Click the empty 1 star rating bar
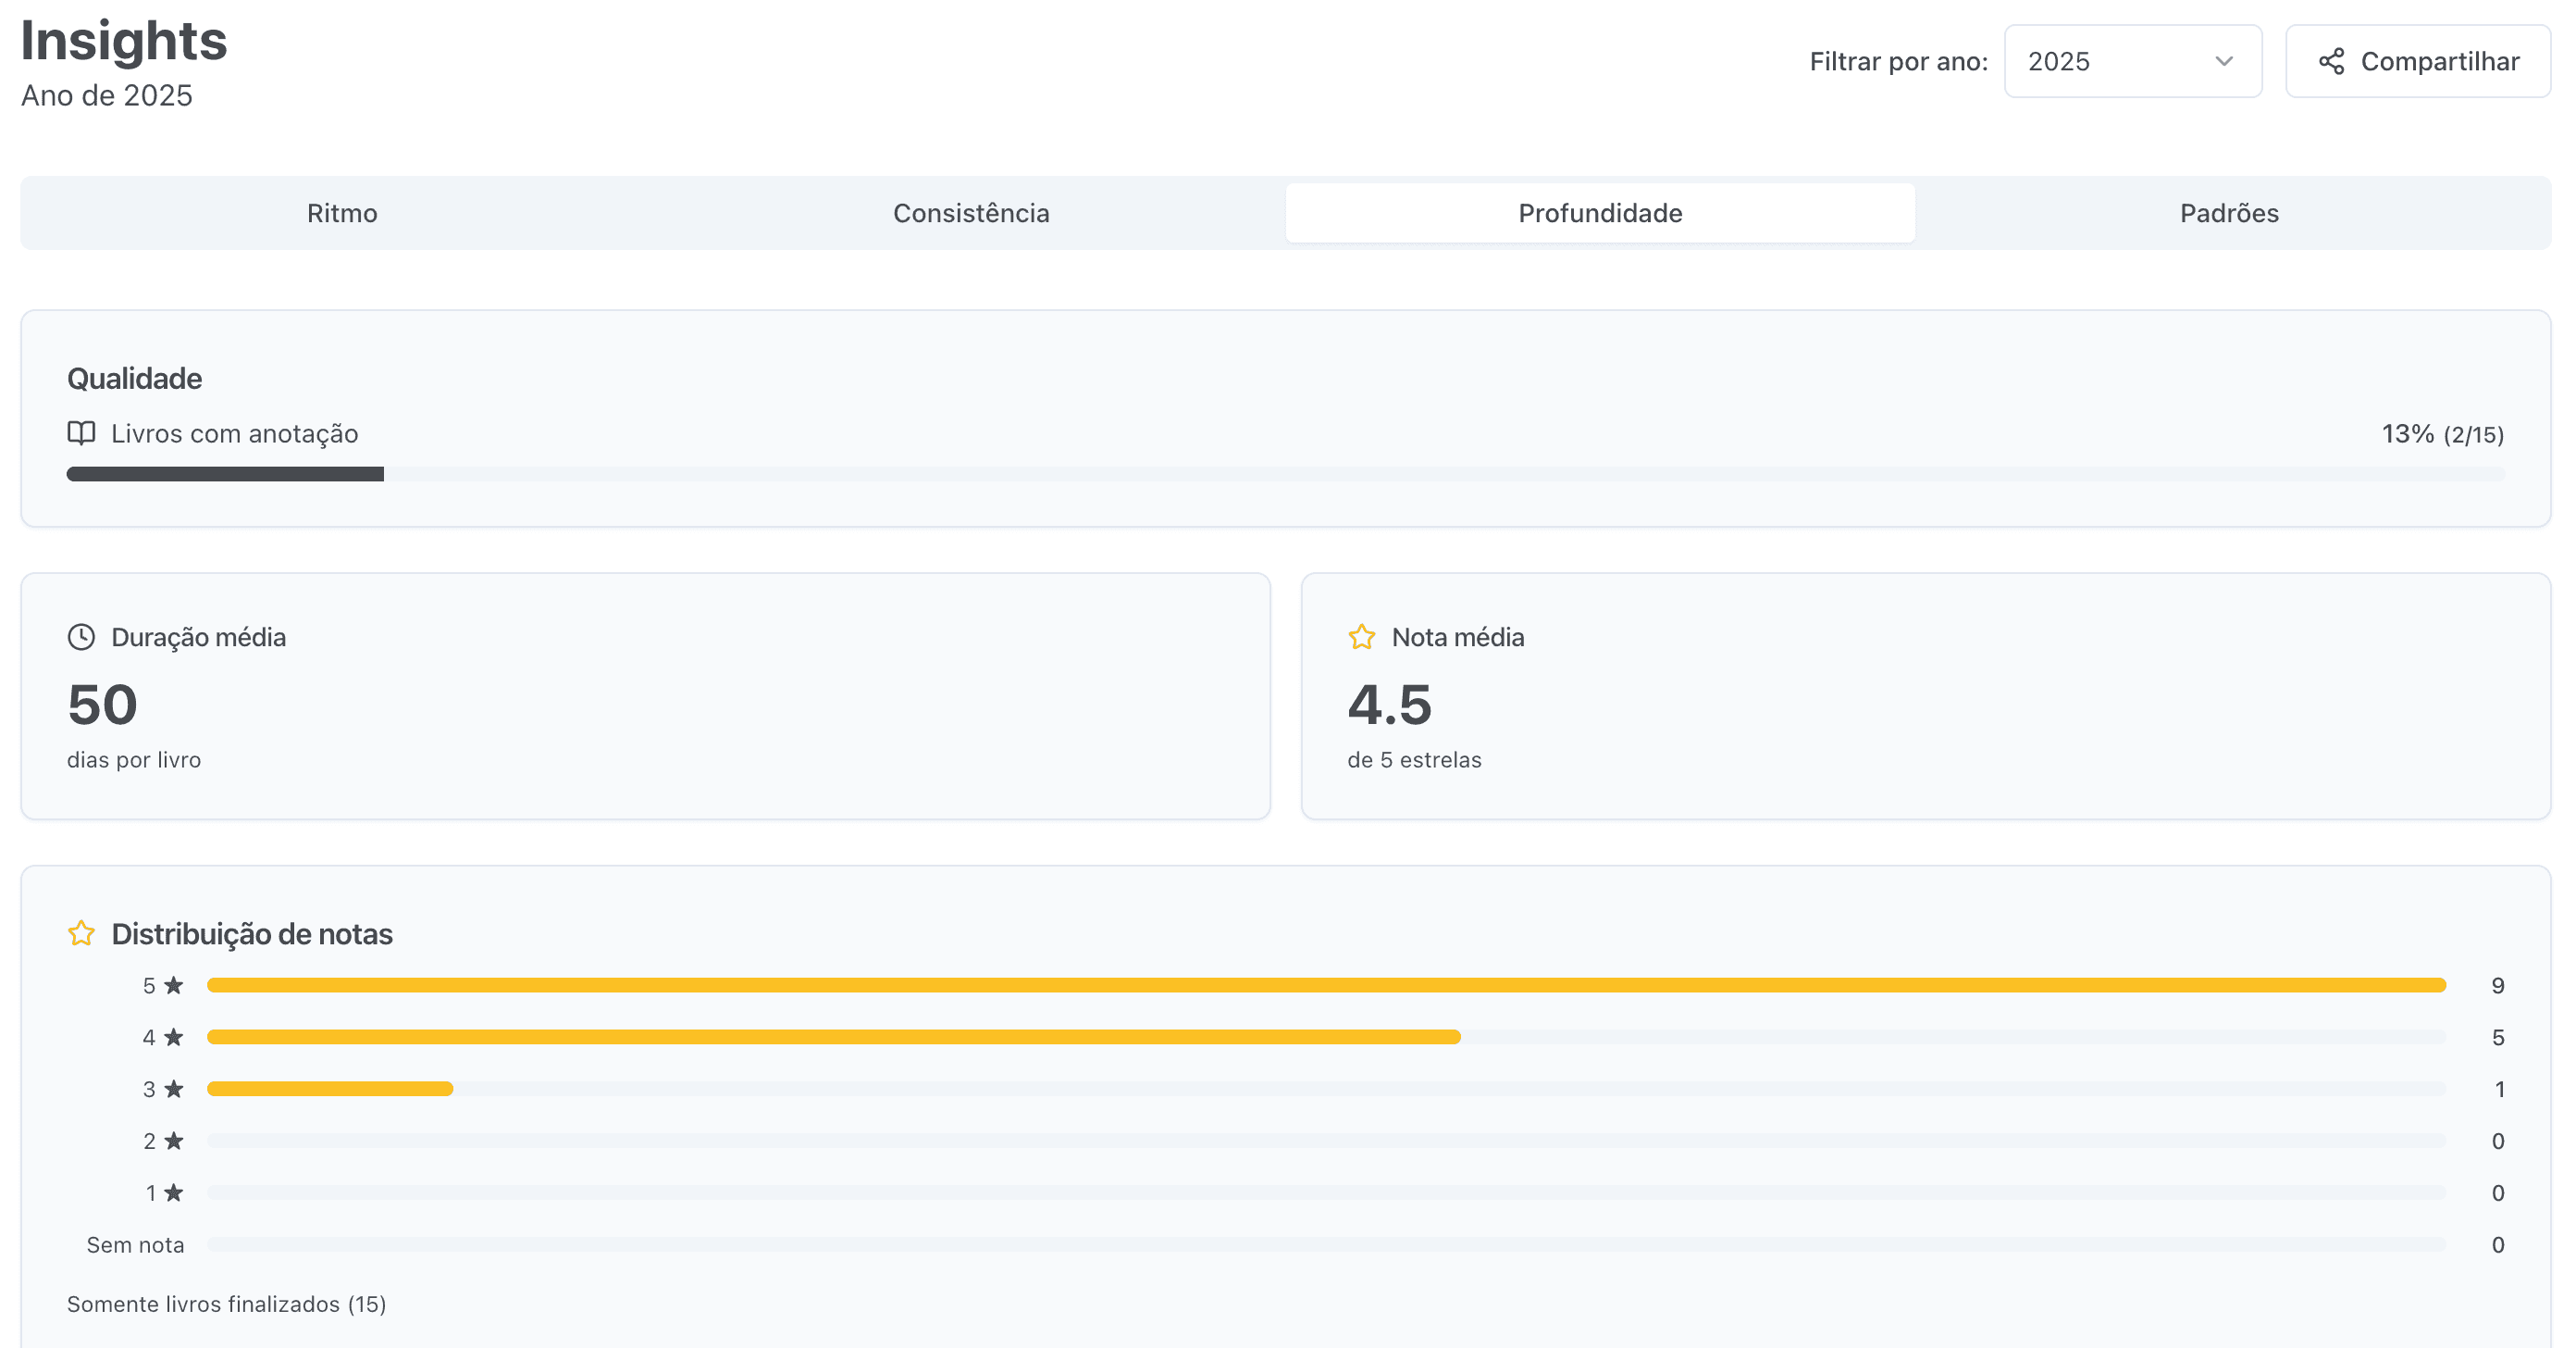 click(1326, 1192)
